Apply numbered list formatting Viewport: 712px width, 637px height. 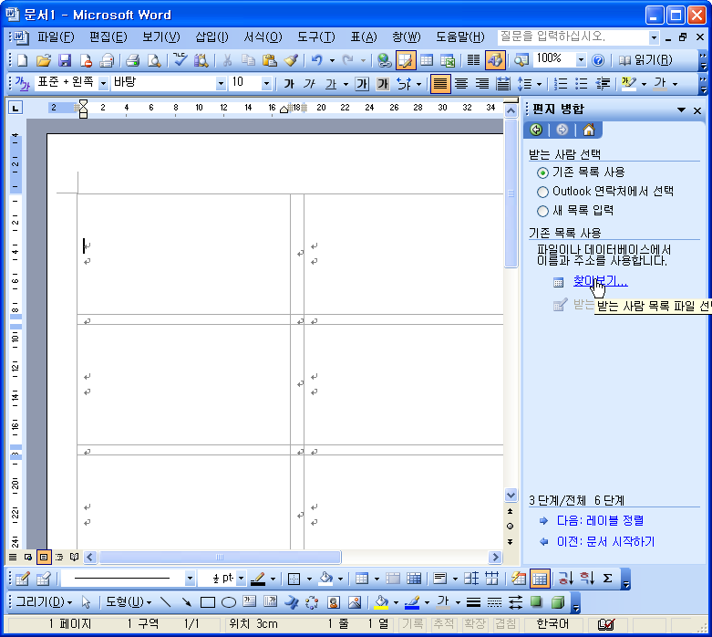[x=561, y=84]
